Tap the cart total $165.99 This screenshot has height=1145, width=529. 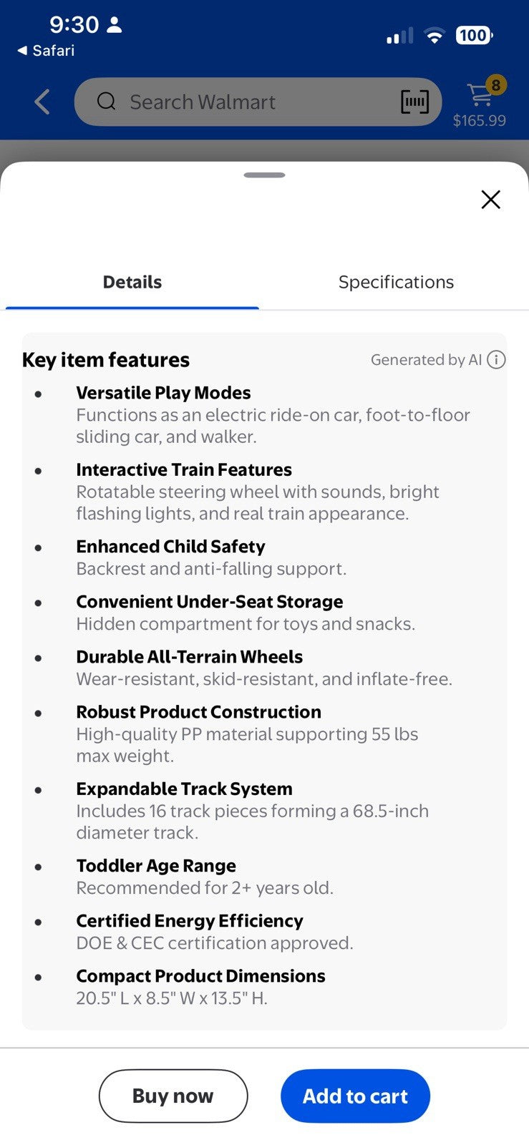pyautogui.click(x=479, y=120)
